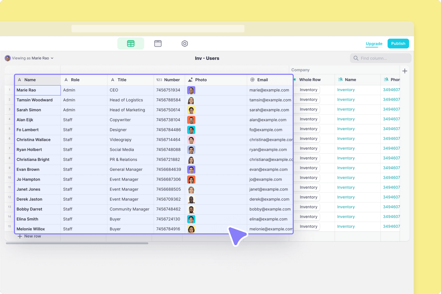Click the plus icon beside New row
441x294 pixels.
coord(20,236)
